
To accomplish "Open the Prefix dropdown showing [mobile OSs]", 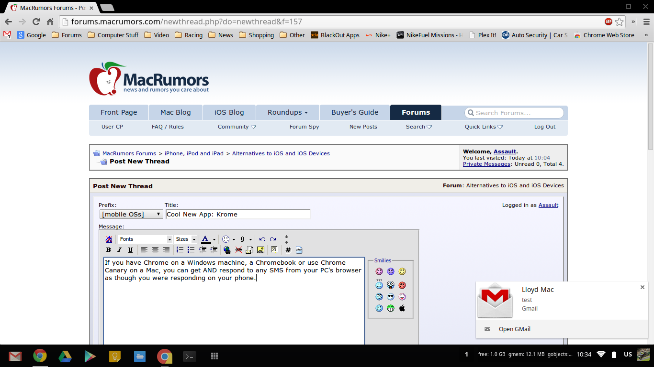I will tap(131, 214).
